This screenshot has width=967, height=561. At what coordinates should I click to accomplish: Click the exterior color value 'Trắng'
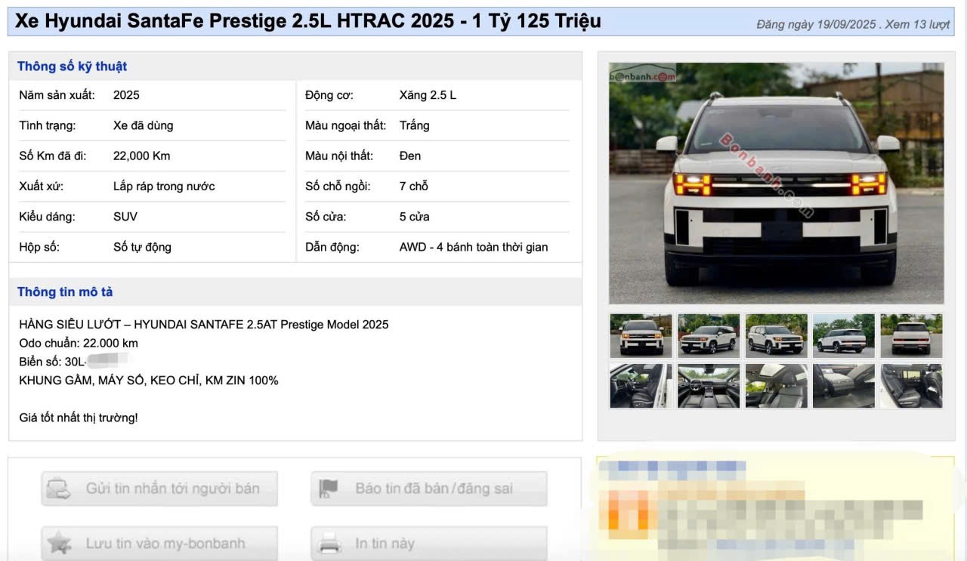click(x=414, y=125)
